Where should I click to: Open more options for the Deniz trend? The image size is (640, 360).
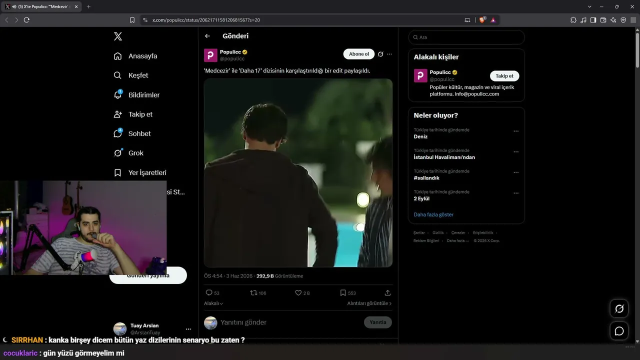coord(516,131)
